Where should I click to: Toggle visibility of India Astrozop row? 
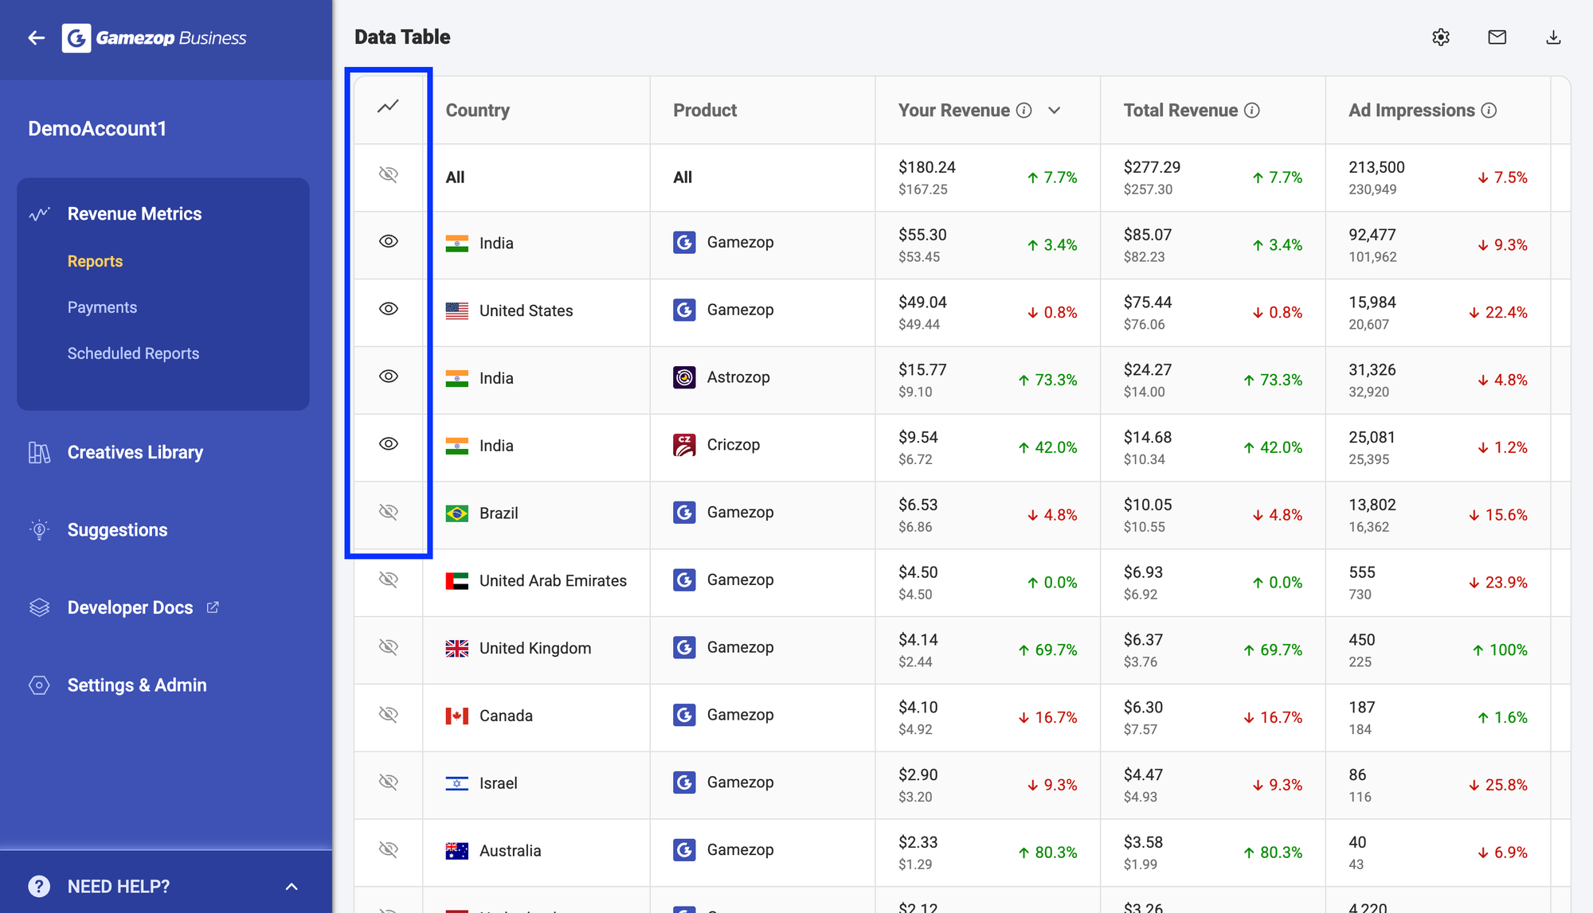pyautogui.click(x=388, y=377)
